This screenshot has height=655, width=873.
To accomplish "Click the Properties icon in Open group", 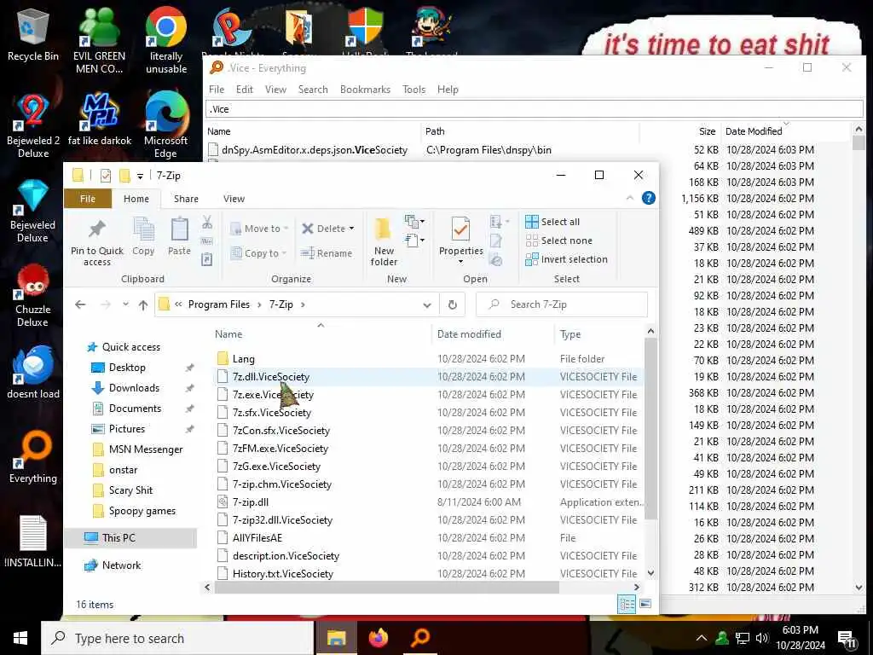I will click(x=460, y=236).
